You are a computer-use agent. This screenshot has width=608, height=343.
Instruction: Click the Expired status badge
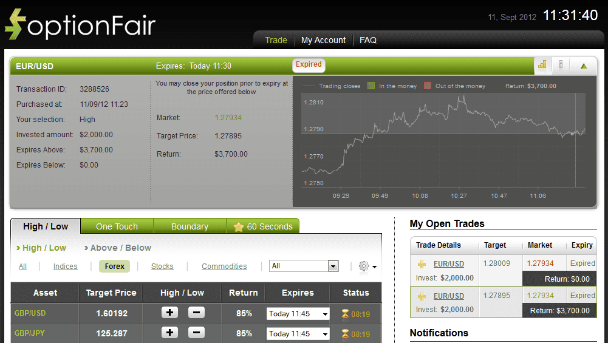click(309, 65)
